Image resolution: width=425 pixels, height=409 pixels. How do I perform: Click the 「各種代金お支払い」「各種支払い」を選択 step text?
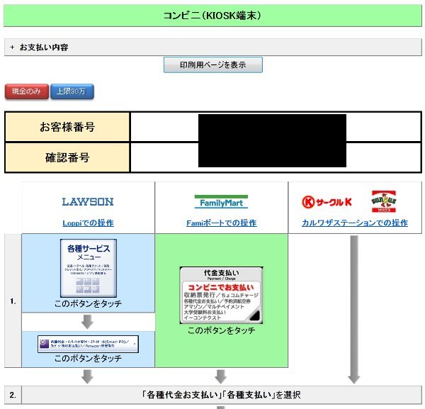click(221, 395)
